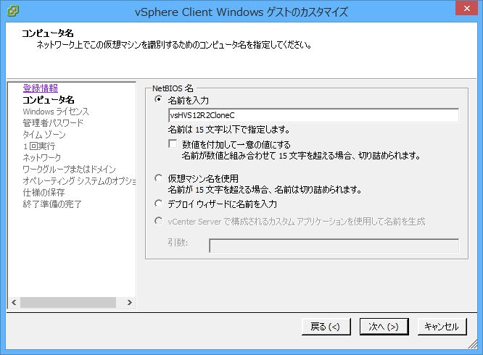
Task: Click オペレーティング システムのオプション step
Action: [79, 181]
